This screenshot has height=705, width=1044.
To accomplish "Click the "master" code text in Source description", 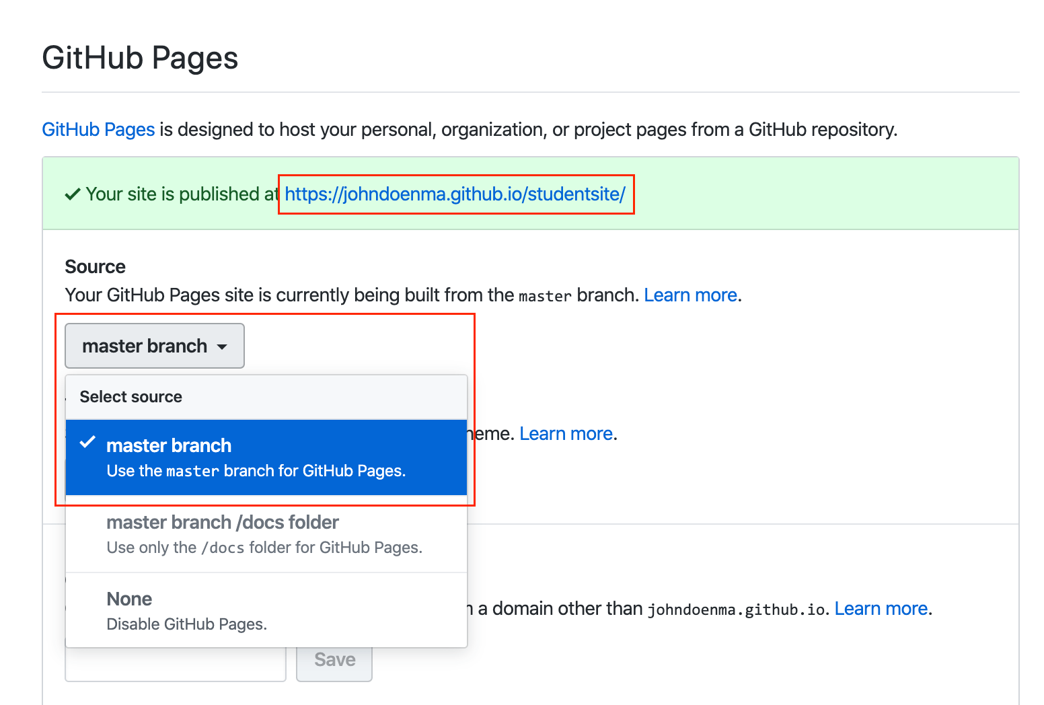I will (x=545, y=296).
